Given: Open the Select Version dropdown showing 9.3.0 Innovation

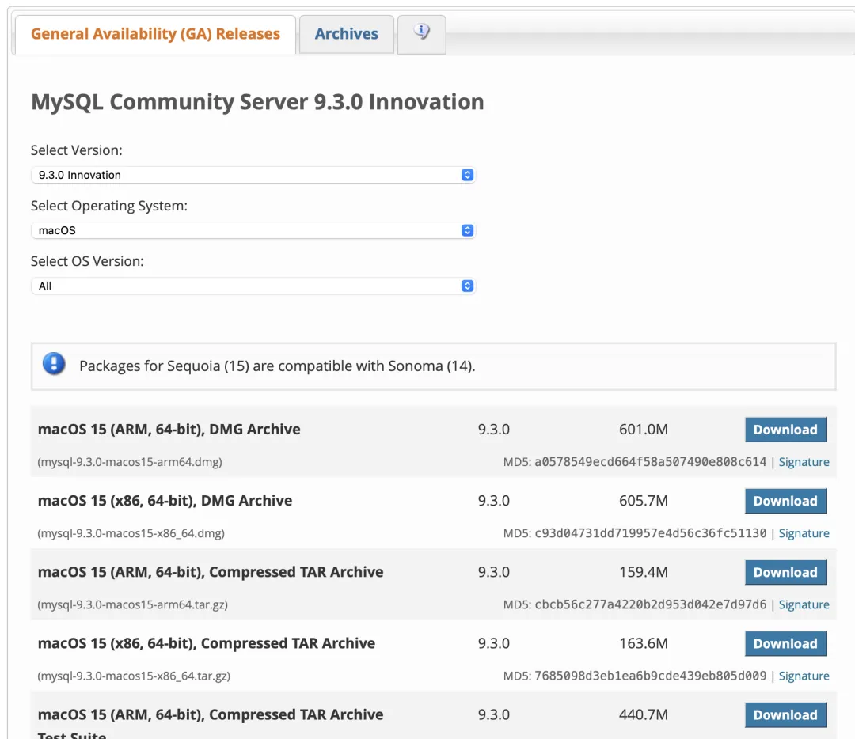Looking at the screenshot, I should click(253, 175).
